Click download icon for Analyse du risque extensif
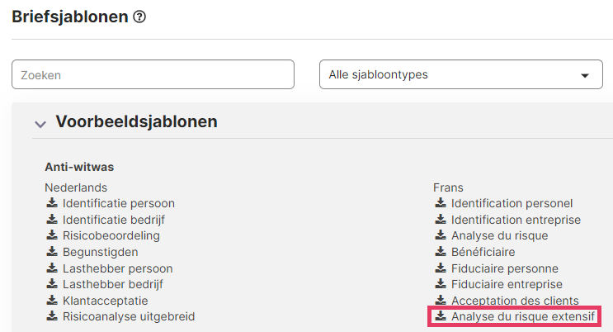The width and height of the screenshot is (613, 332). pyautogui.click(x=441, y=316)
